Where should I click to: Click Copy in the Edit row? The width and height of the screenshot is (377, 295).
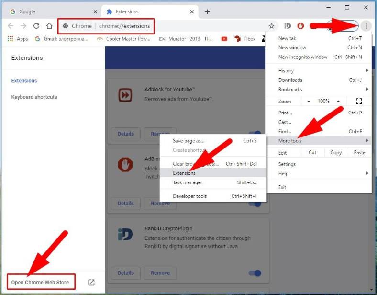pos(336,153)
